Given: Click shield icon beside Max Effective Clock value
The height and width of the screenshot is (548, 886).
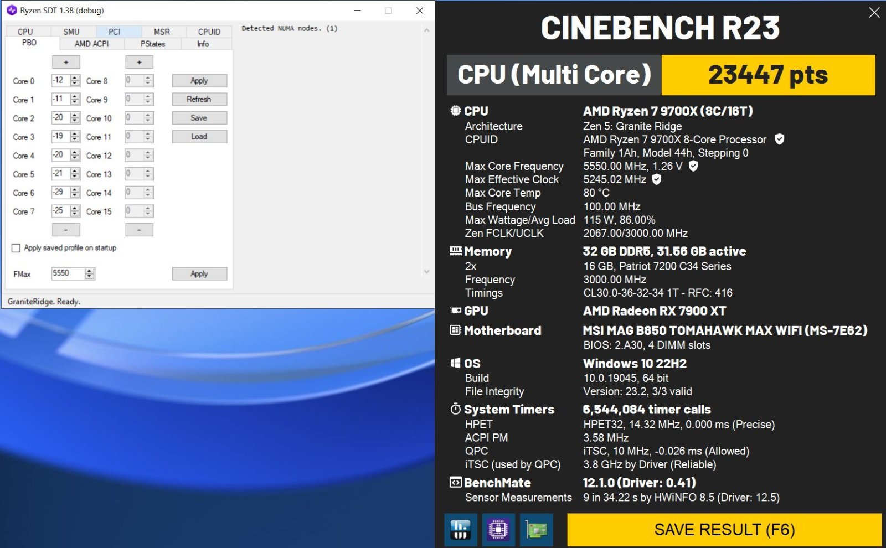Looking at the screenshot, I should pyautogui.click(x=657, y=179).
